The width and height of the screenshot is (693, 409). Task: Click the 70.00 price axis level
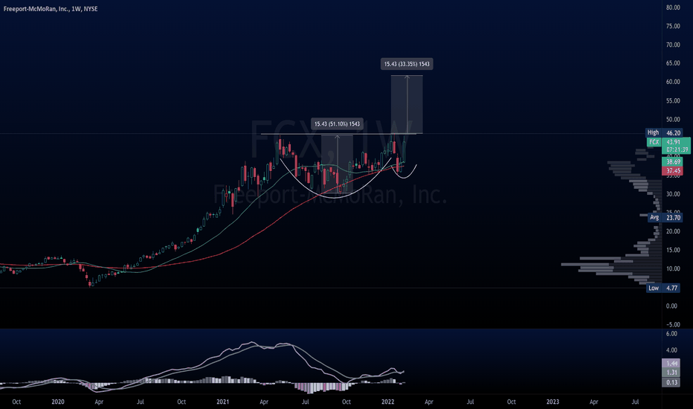pos(673,45)
